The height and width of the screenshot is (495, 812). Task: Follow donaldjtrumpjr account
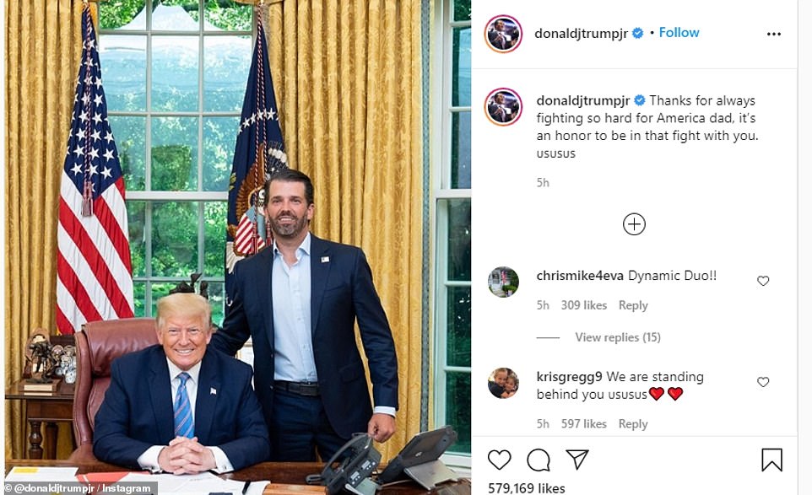(x=679, y=33)
